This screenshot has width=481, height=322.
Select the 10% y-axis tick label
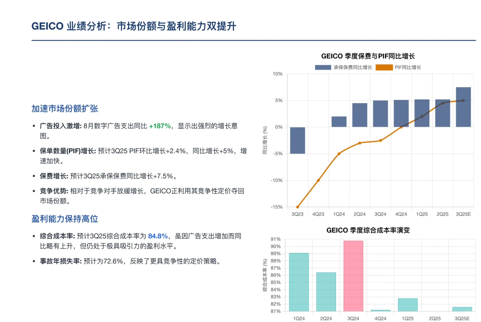(x=278, y=74)
